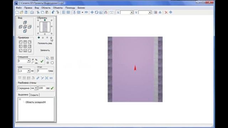Image resolution: width=228 pixels, height=128 pixels.
Task: Open the Бизнес menu
Action: point(81,8)
